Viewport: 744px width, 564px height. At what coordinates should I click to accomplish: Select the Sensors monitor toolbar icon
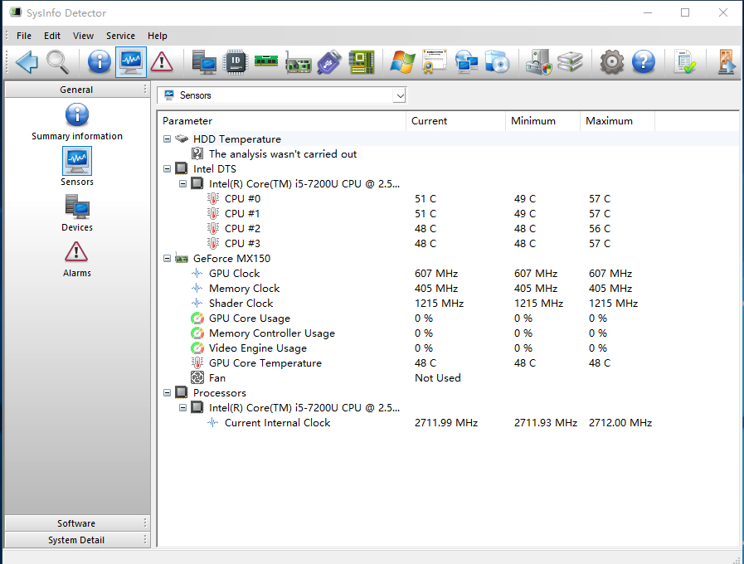coord(130,62)
